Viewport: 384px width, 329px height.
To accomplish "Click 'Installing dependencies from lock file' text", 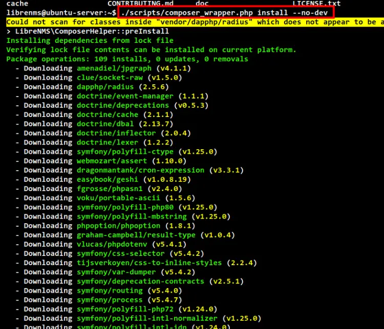I will tap(90, 40).
